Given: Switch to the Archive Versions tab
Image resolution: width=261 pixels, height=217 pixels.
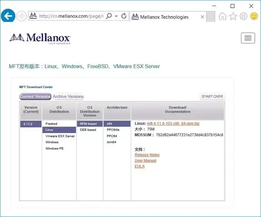Looking at the screenshot, I should point(68,97).
